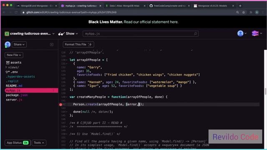The height and width of the screenshot is (150, 267).
Task: Collapse the sidebar panel icon
Action: tap(52, 45)
